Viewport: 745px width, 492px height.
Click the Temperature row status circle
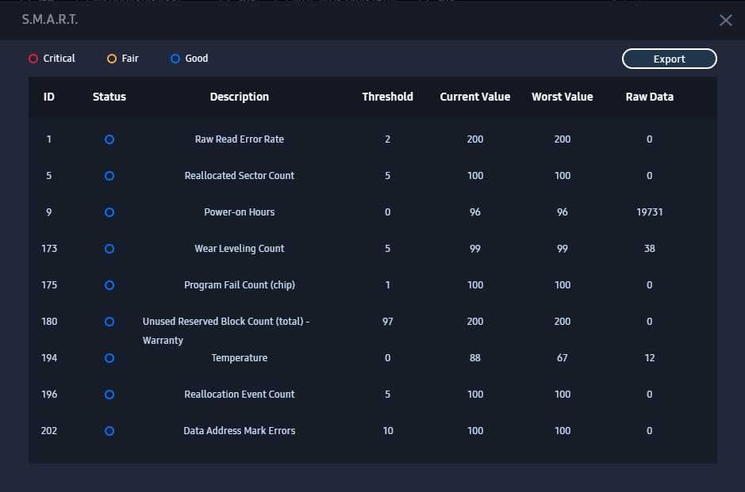109,358
